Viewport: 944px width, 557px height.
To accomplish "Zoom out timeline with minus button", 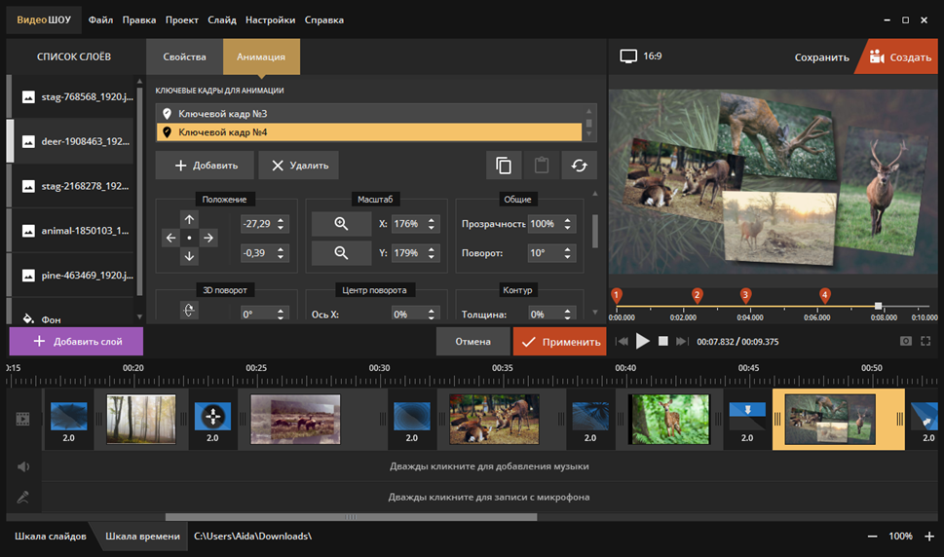I will [872, 536].
